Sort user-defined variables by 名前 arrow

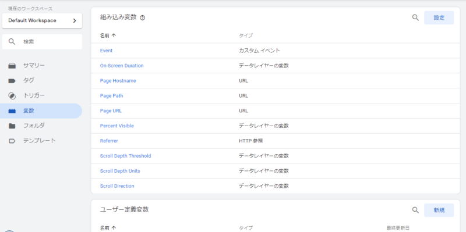(114, 228)
